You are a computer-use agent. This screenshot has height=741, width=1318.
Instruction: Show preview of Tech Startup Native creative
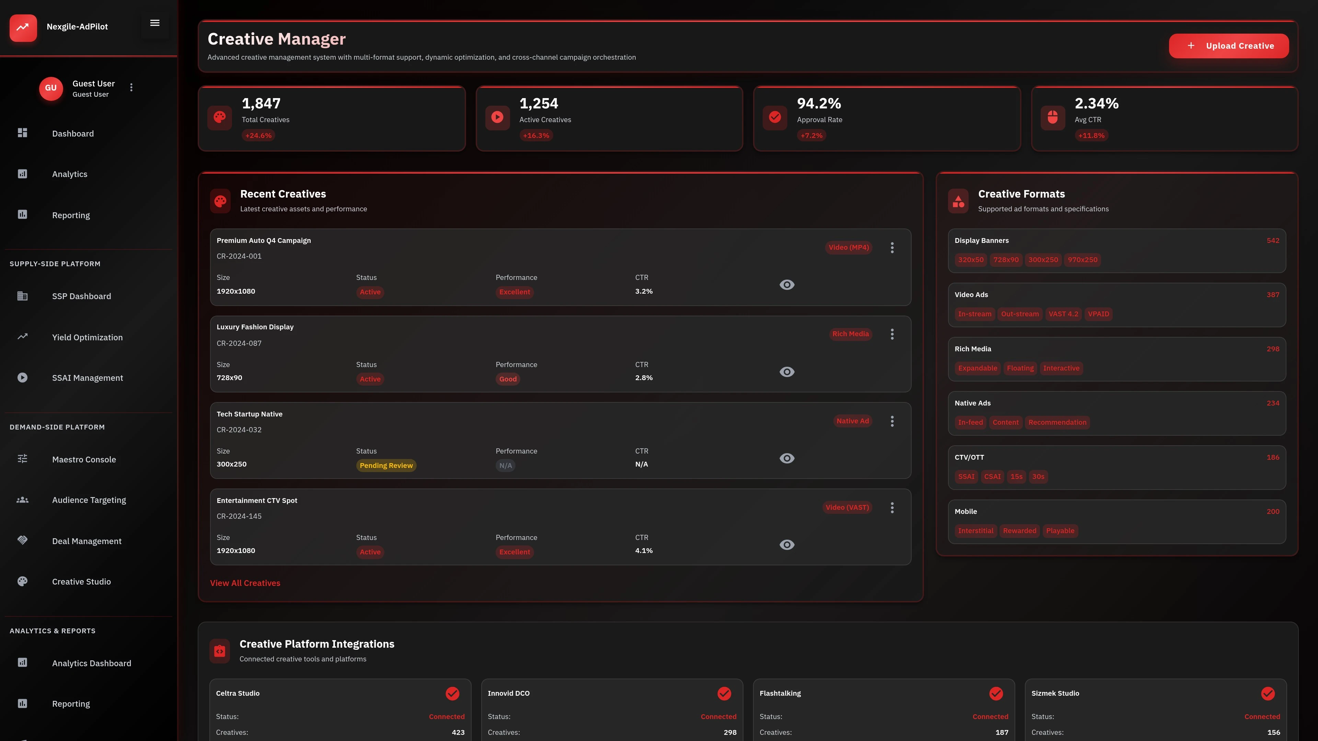(787, 458)
